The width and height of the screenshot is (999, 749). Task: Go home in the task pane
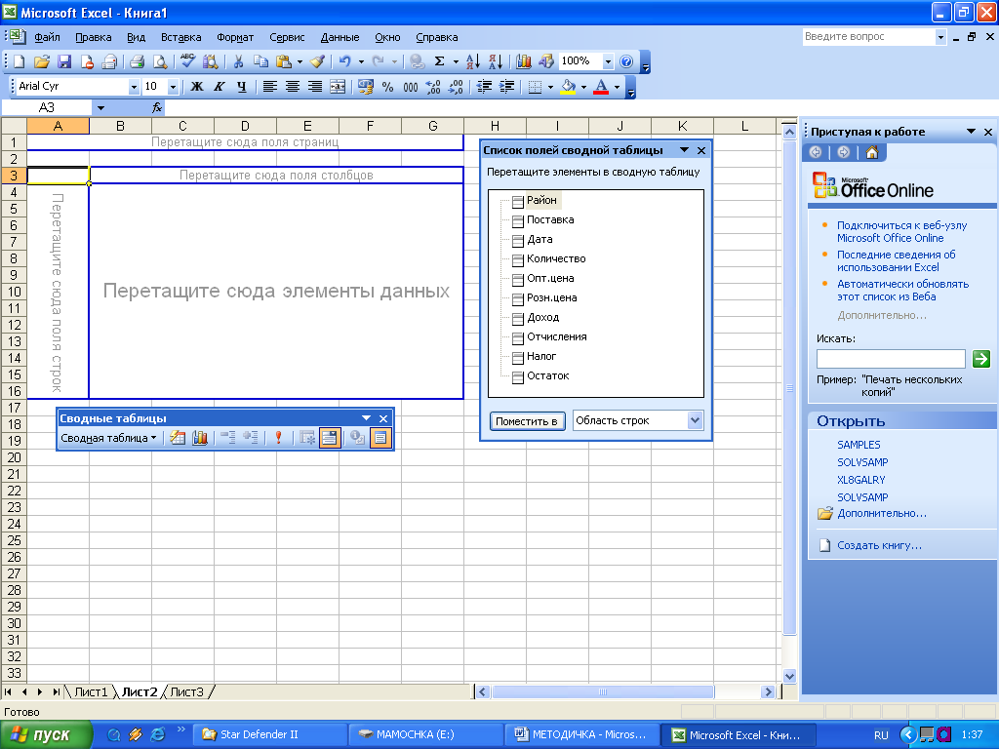click(872, 152)
